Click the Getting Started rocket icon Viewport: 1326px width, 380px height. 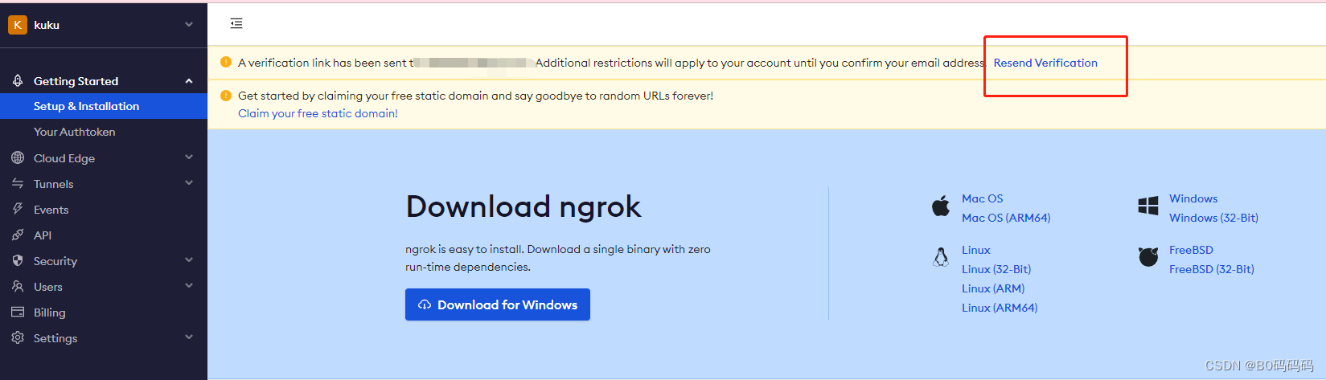pyautogui.click(x=18, y=80)
